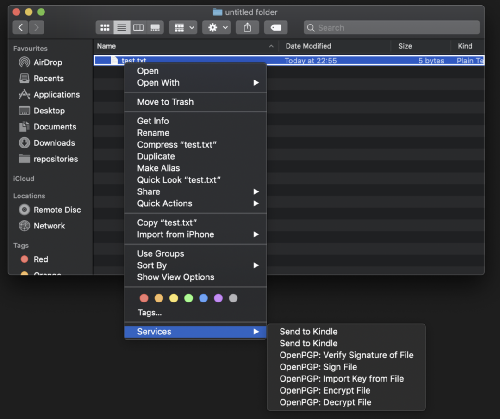This screenshot has width=500, height=419.
Task: Choose OpenPGP: Decrypt File
Action: click(x=346, y=402)
